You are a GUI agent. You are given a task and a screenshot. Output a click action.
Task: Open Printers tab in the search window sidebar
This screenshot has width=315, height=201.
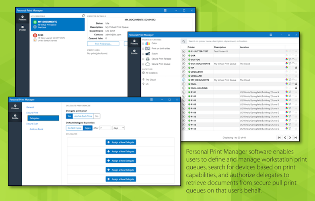134,42
